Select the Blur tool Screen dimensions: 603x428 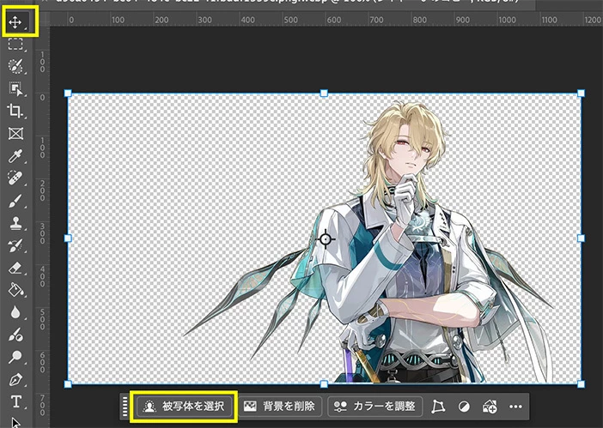tap(15, 312)
